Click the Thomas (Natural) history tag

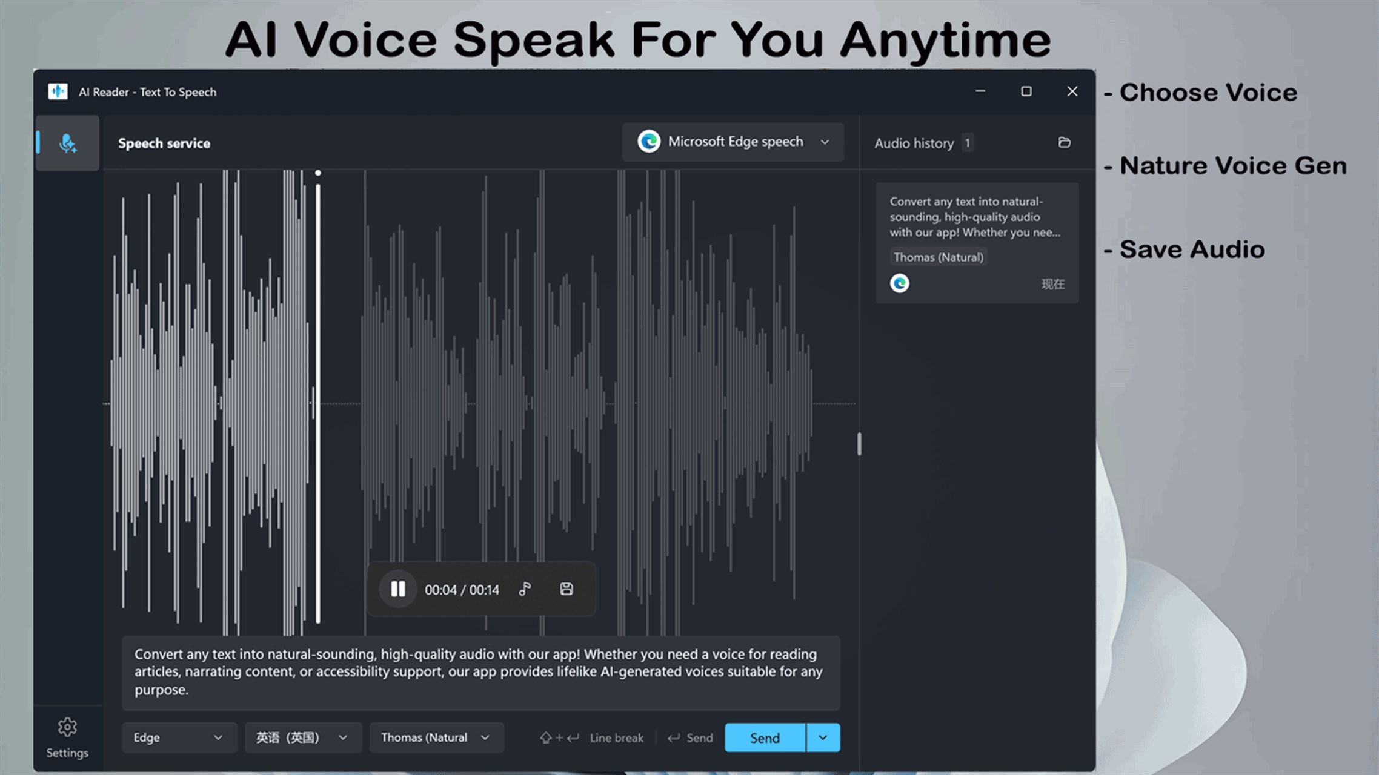pos(938,257)
